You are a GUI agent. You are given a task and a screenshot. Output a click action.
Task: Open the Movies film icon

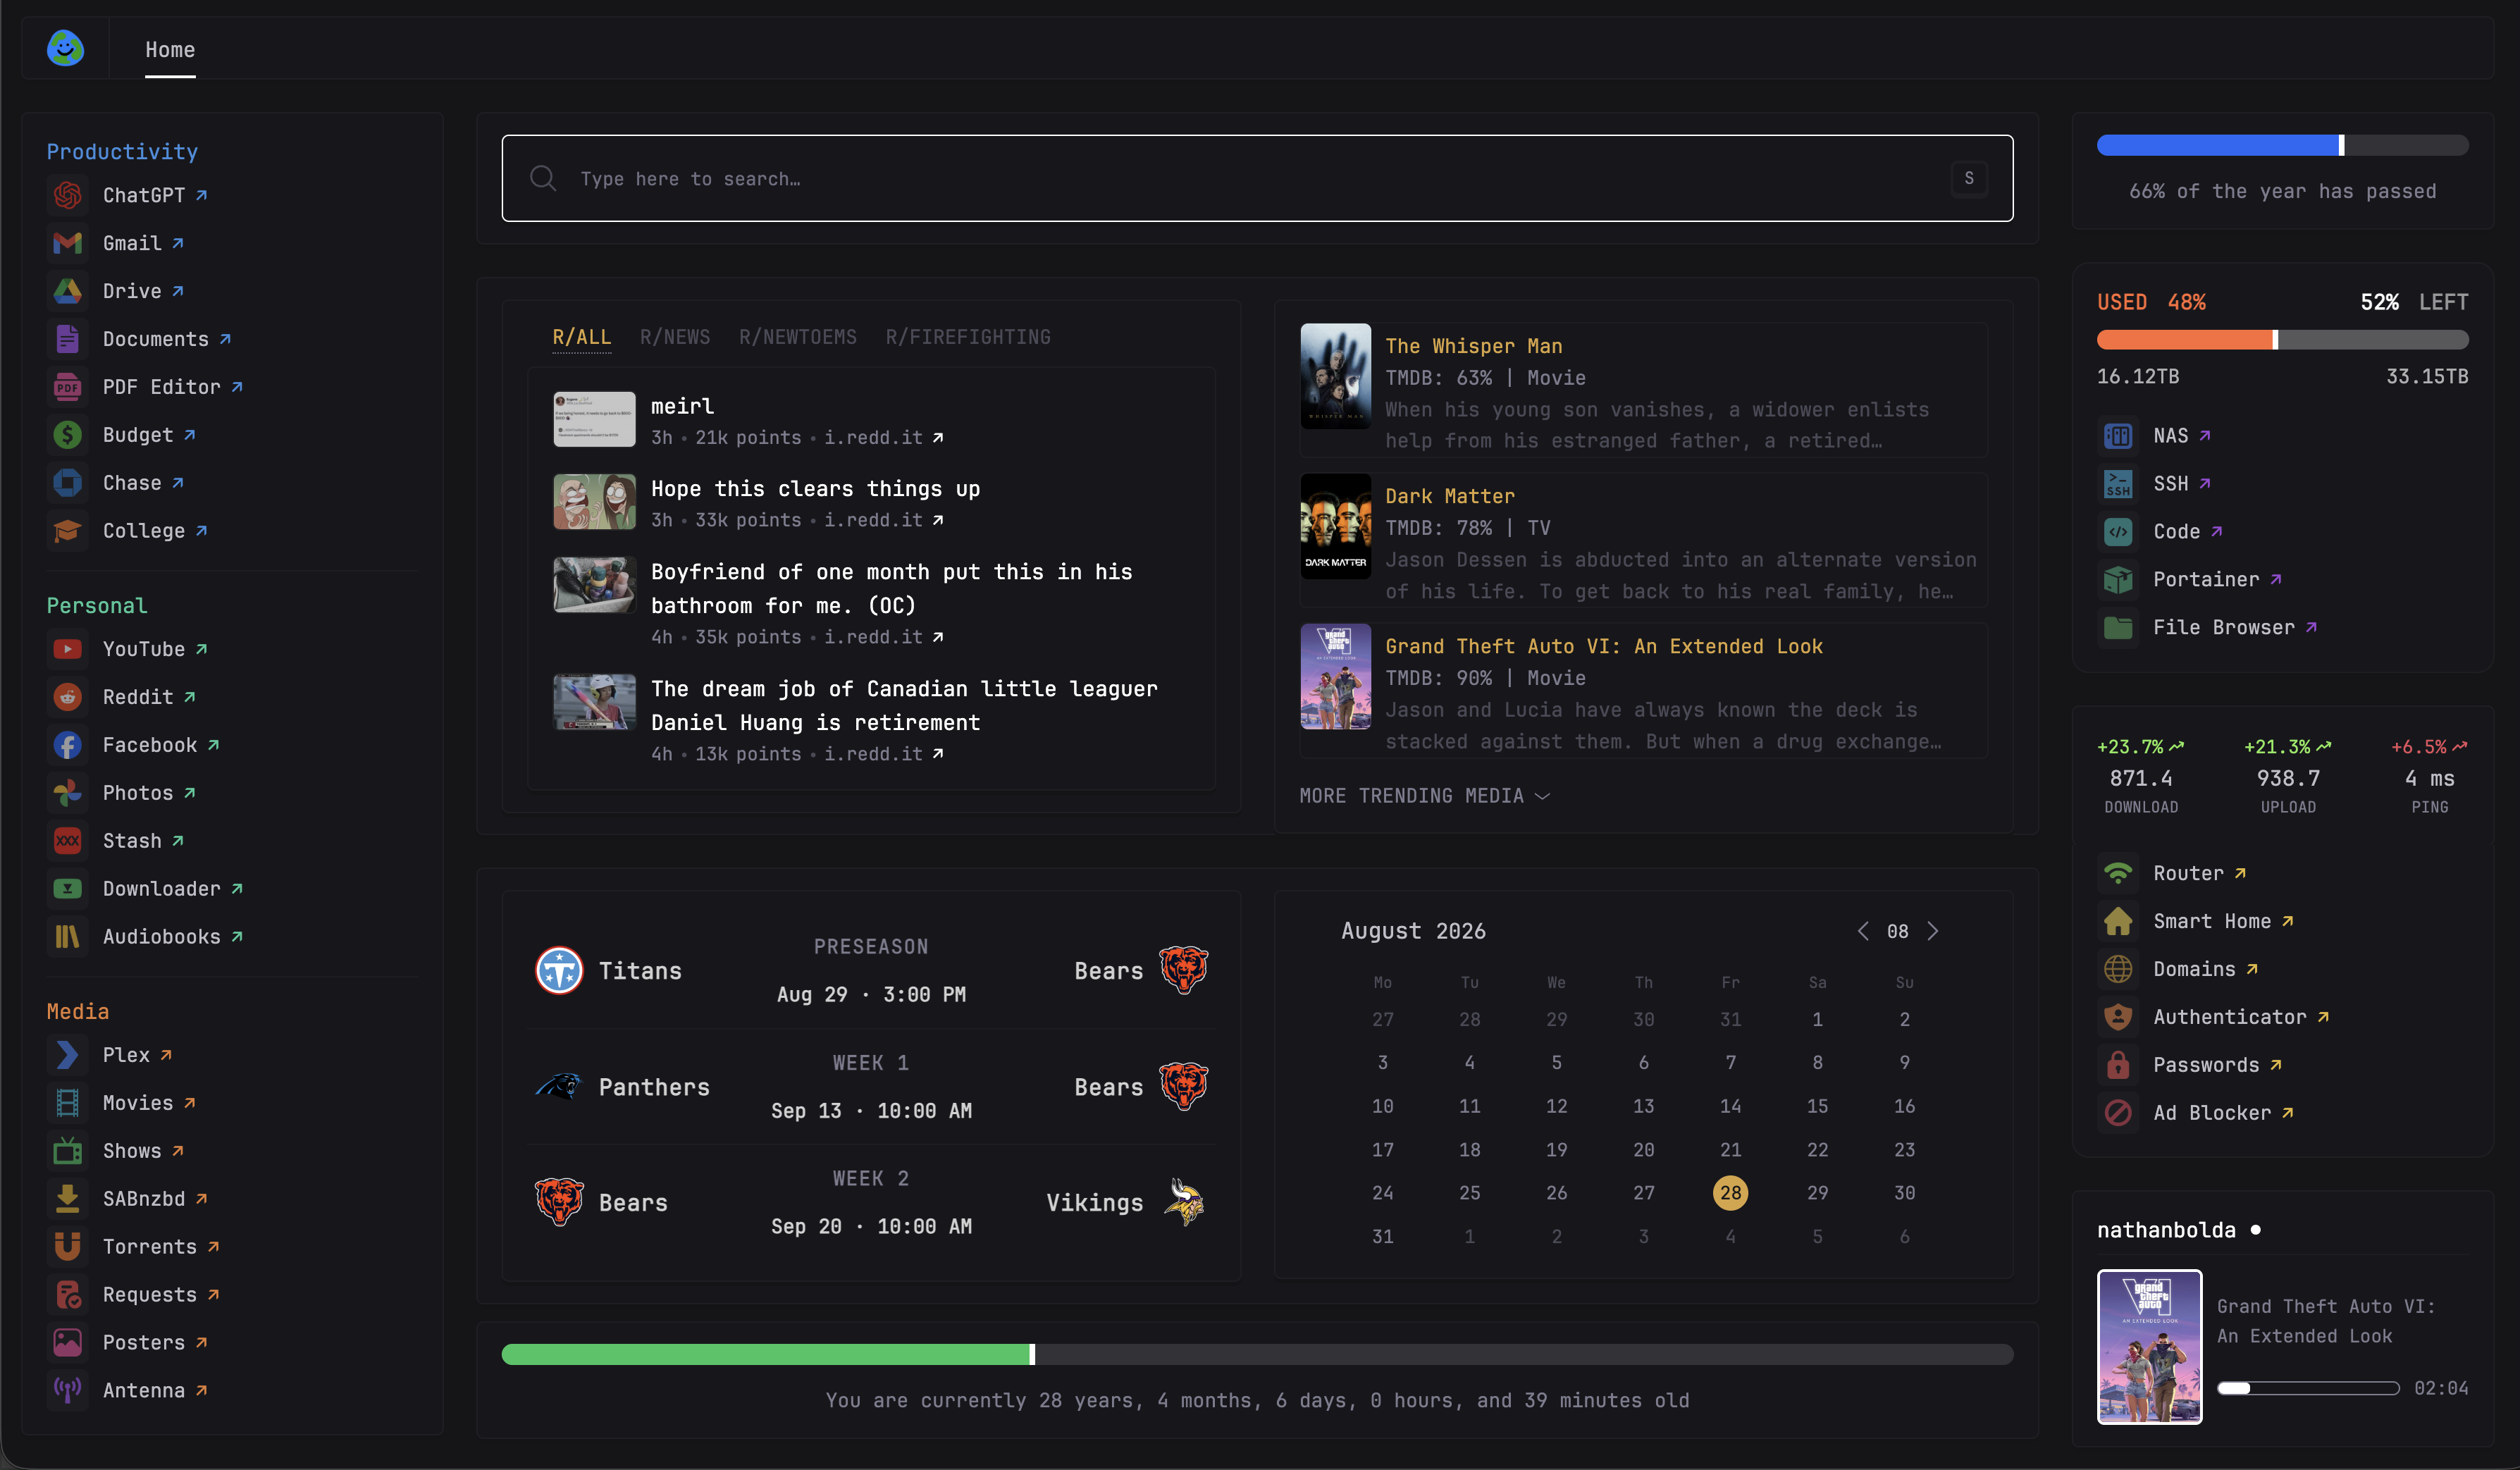coord(67,1103)
